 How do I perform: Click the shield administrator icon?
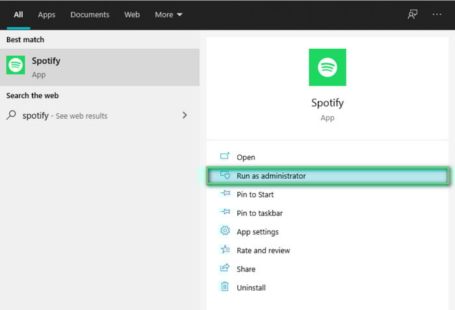[225, 175]
